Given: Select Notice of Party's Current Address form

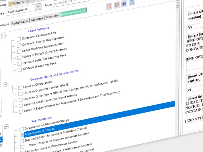Looking at the screenshot, I should point(45,53).
